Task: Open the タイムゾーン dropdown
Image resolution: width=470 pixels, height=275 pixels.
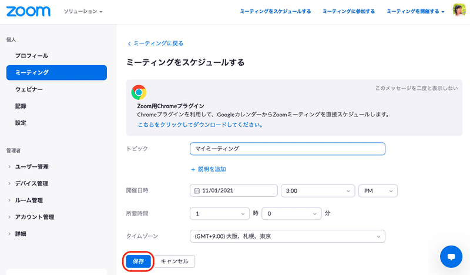Action: coord(287,236)
